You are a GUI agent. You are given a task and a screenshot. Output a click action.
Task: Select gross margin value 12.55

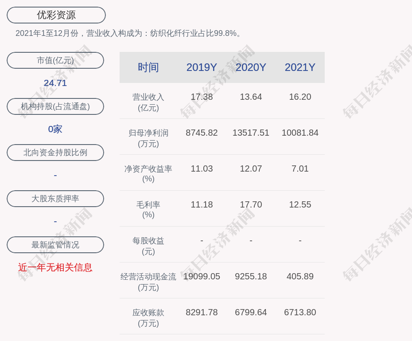300,204
